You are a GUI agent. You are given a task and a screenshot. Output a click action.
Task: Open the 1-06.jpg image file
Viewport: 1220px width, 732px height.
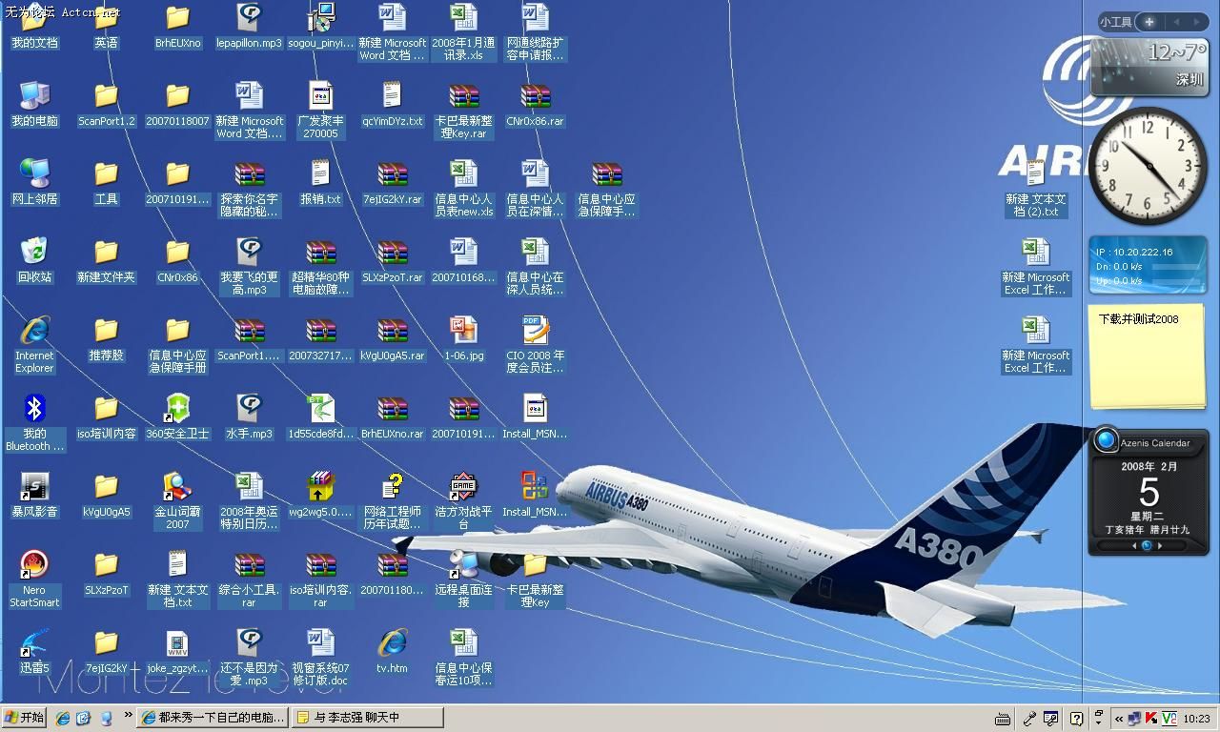[463, 339]
